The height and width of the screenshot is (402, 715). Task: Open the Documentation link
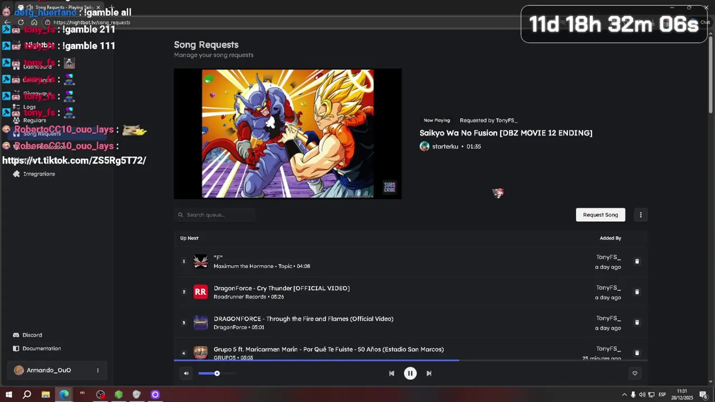coord(42,348)
